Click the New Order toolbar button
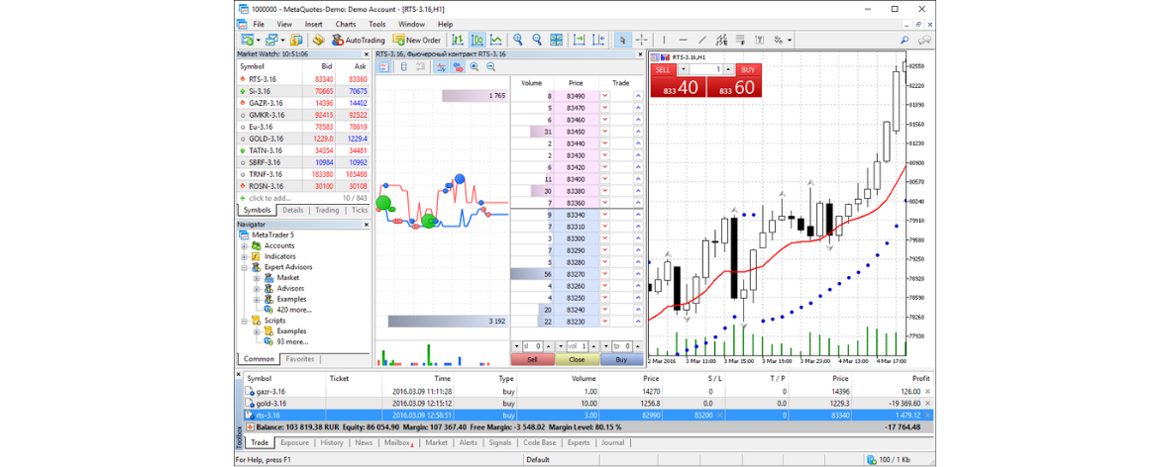 pos(416,40)
